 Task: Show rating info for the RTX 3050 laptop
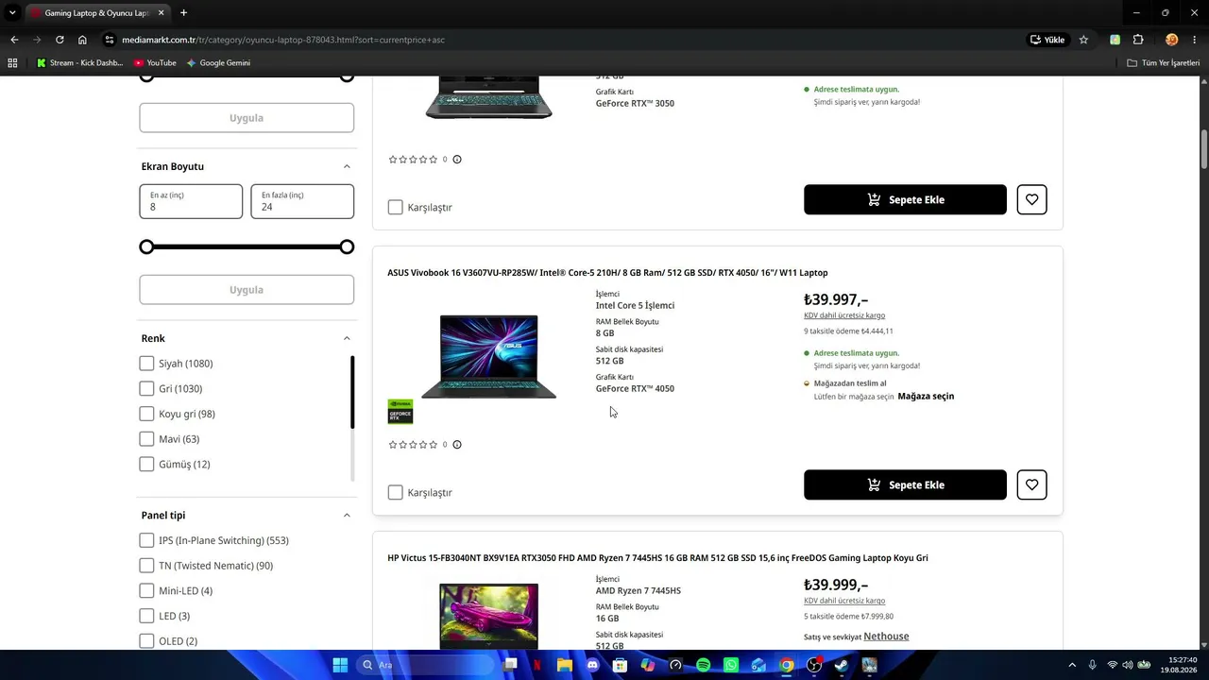point(457,159)
